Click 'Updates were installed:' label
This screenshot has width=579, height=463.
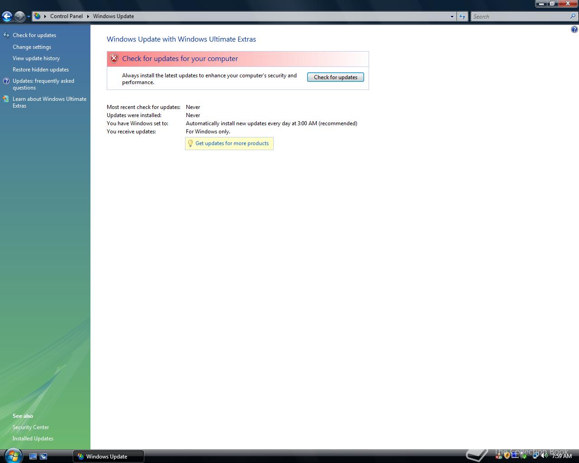tap(134, 115)
